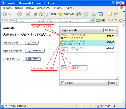Click the log console scroll up arrow
Image resolution: width=126 pixels, height=109 pixels.
click(x=117, y=36)
